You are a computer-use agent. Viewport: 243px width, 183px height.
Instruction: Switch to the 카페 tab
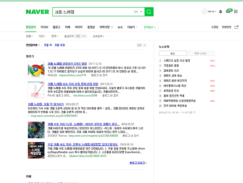(x=67, y=27)
